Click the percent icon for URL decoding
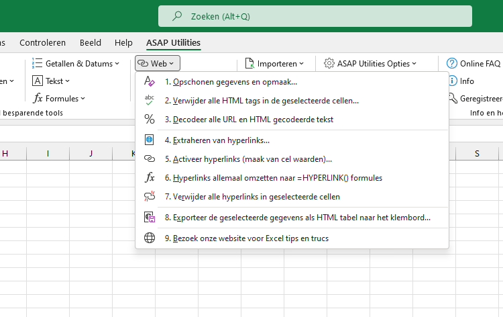This screenshot has width=503, height=317. pyautogui.click(x=150, y=119)
